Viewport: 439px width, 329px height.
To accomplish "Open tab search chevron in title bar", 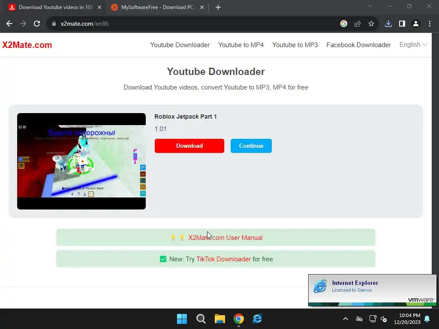I will click(370, 6).
